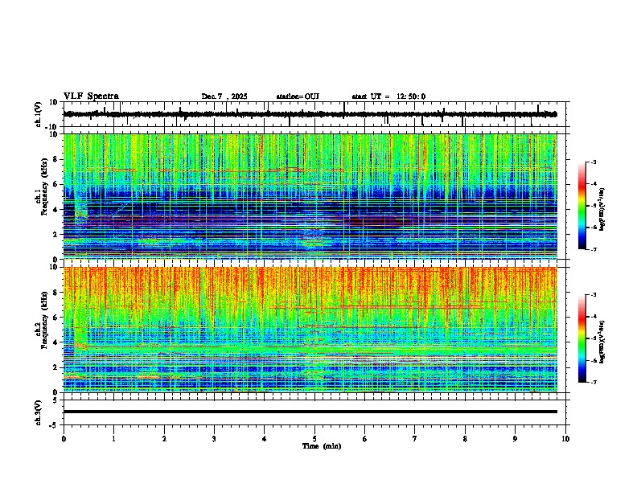Click the log(PSD) label beside ch.1 colorbar
This screenshot has height=492, width=637.
point(602,209)
